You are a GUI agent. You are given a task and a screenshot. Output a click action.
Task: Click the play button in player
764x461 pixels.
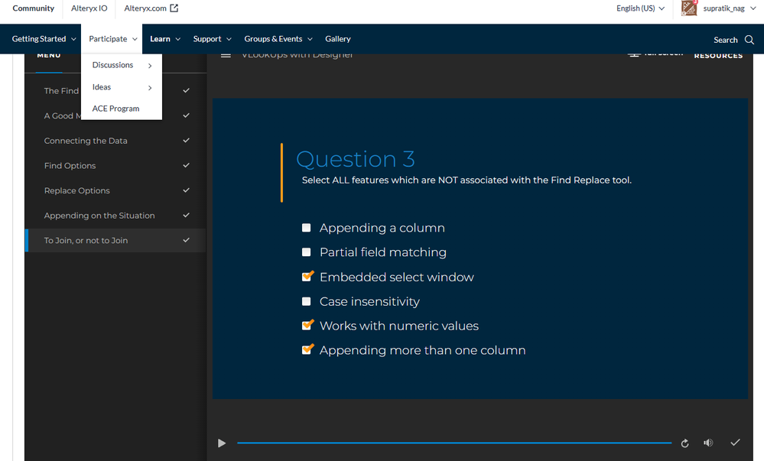222,443
